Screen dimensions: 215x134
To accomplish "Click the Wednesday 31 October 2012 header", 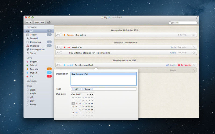I will (125, 30).
